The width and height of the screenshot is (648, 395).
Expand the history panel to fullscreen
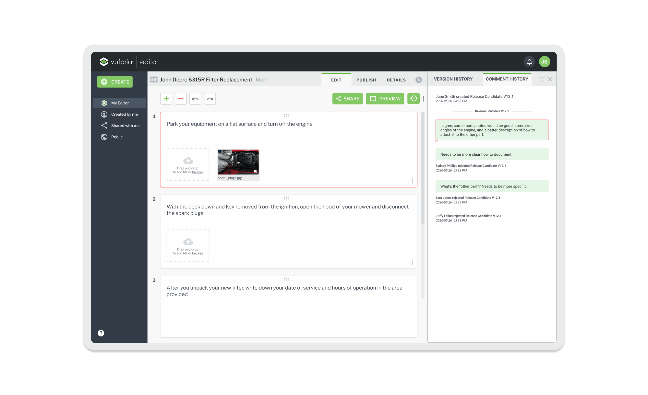click(x=541, y=79)
